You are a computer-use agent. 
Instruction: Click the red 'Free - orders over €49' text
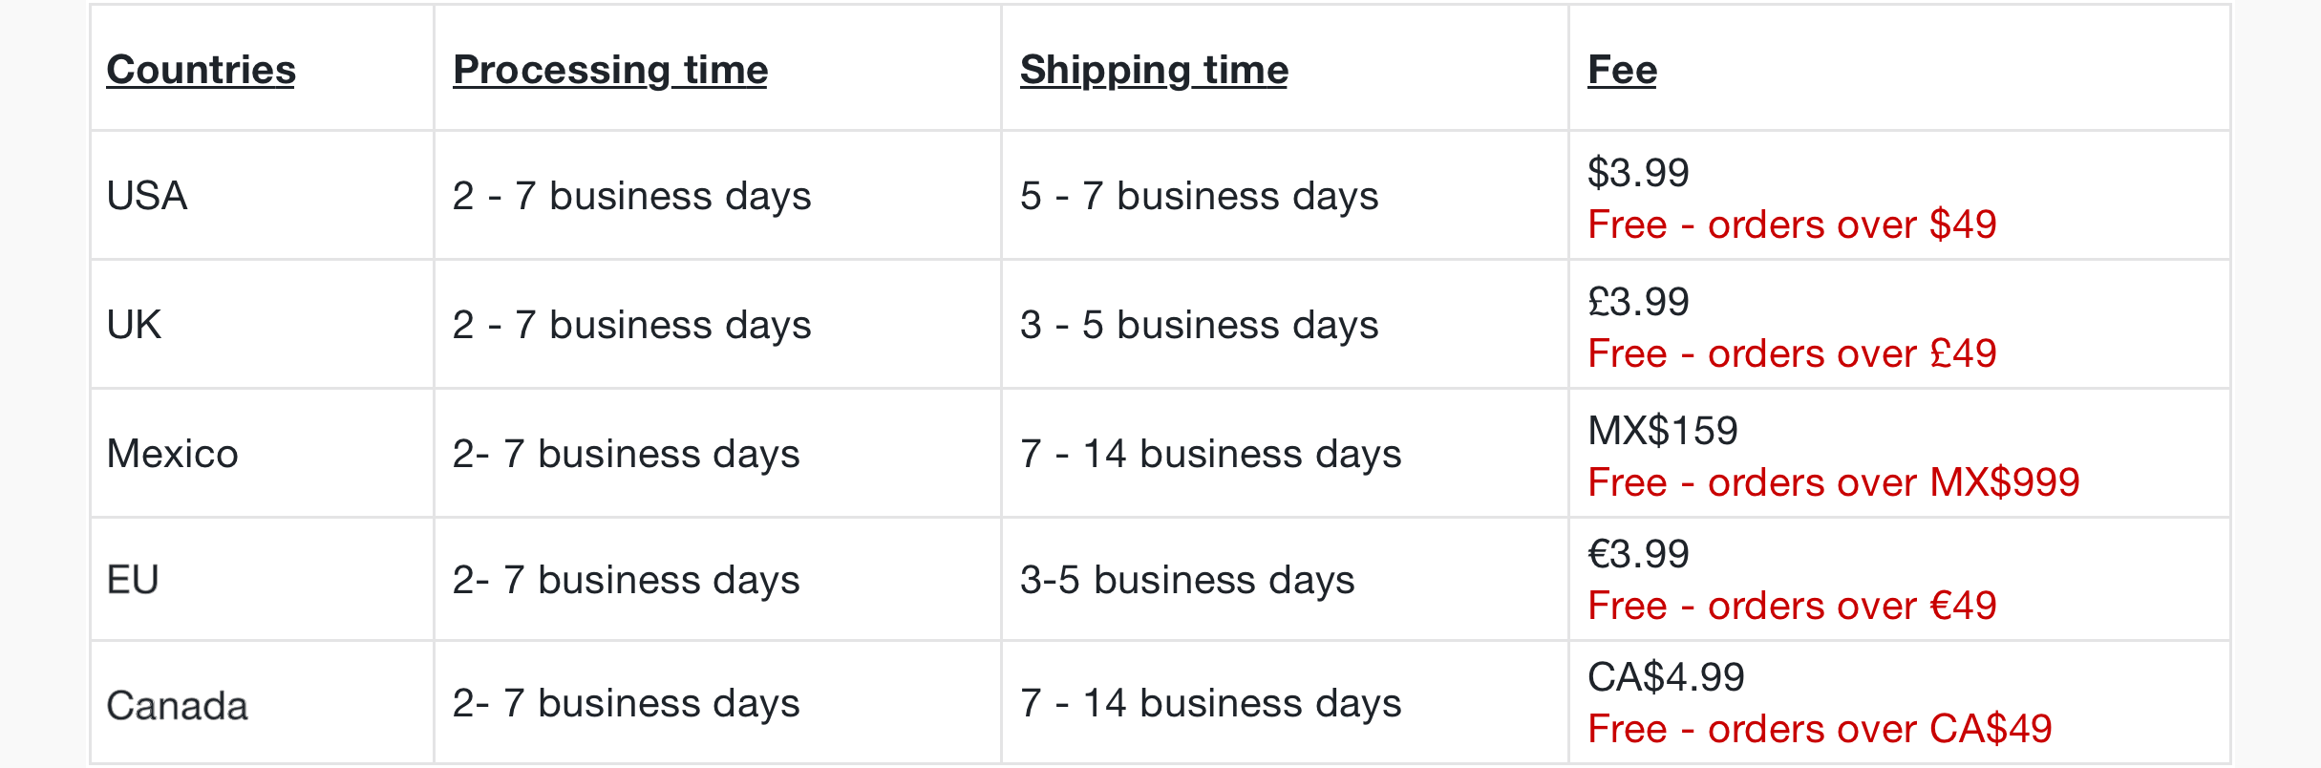point(1792,606)
